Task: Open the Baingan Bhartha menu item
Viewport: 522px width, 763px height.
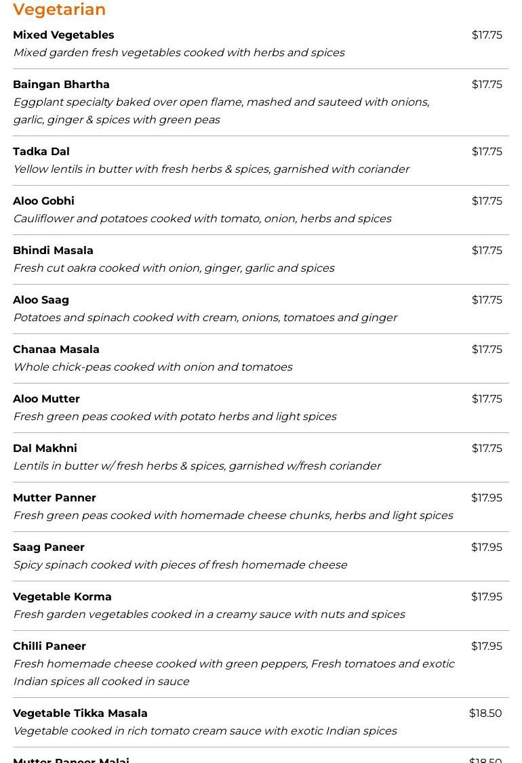Action: 61,85
